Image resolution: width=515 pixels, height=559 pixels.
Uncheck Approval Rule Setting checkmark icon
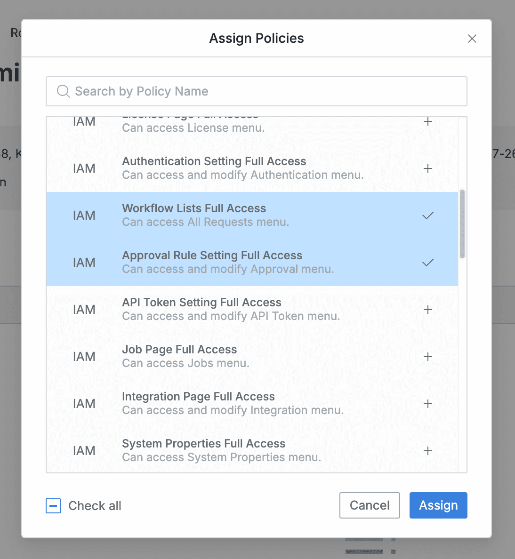click(x=427, y=263)
